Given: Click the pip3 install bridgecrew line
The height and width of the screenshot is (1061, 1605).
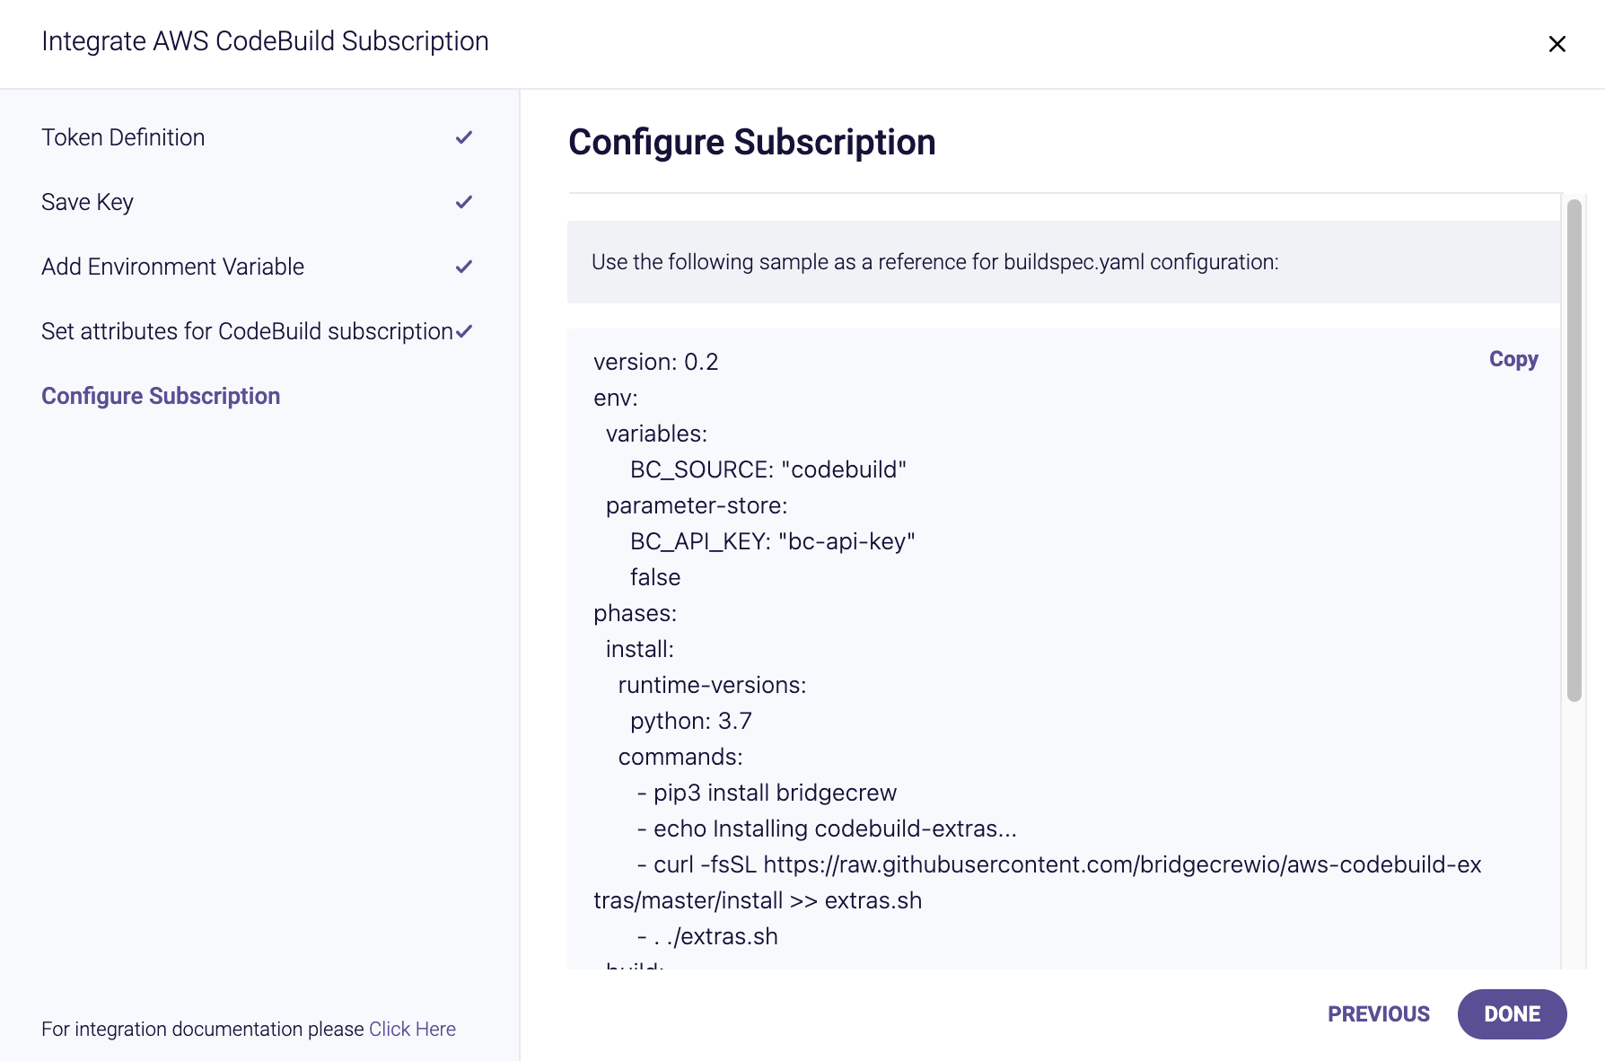Looking at the screenshot, I should (767, 793).
